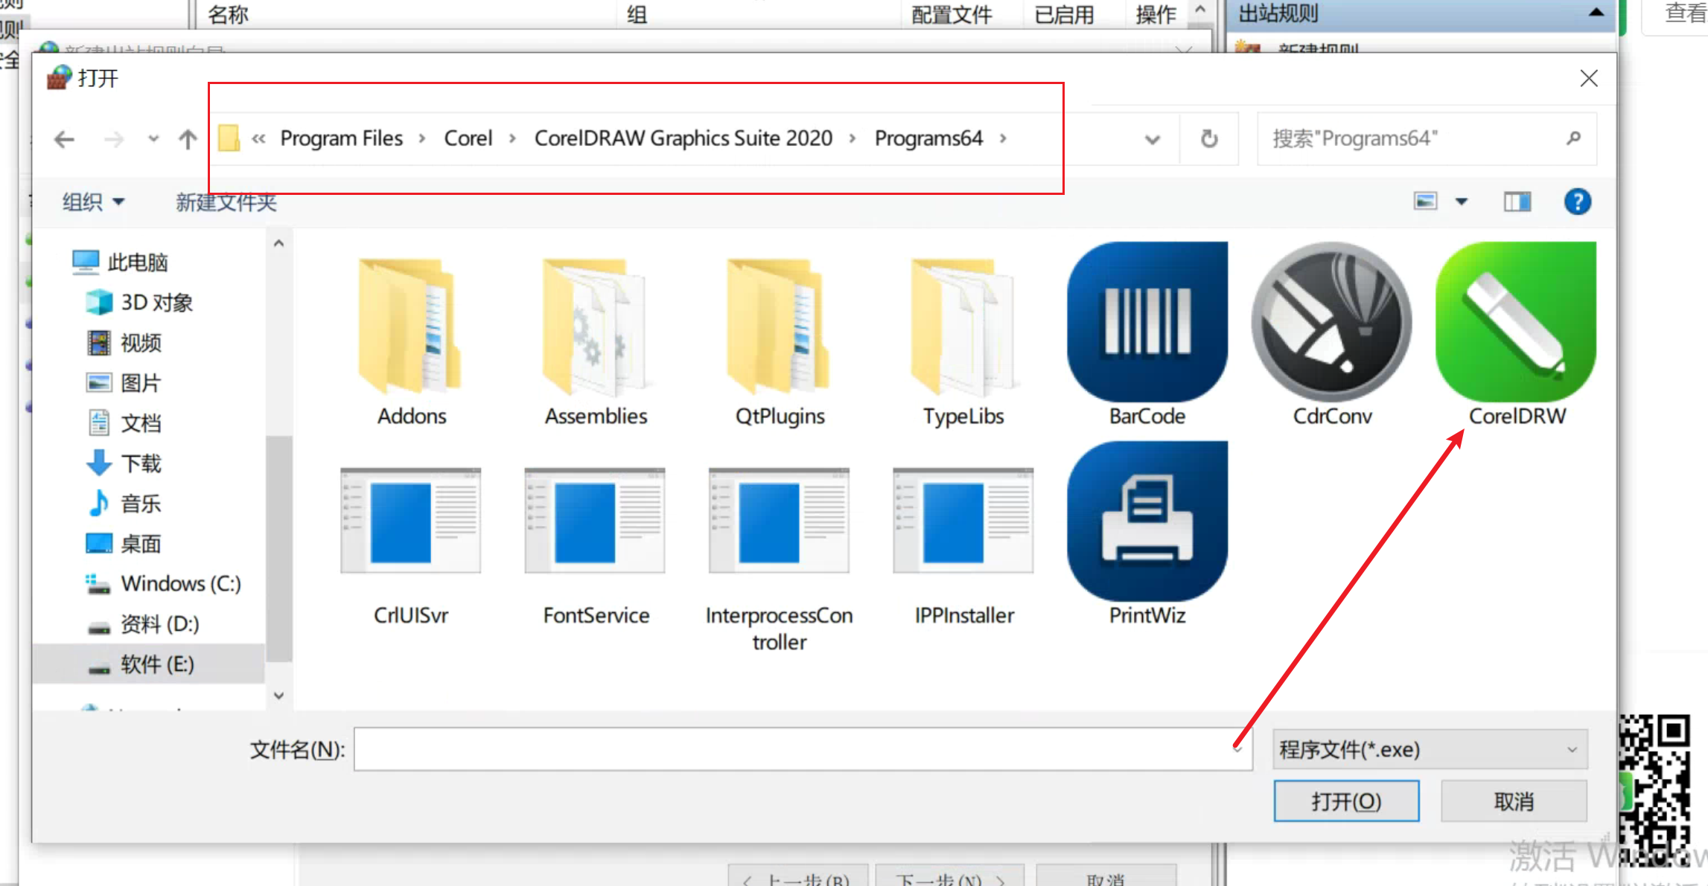Collapse the 出站规则 panel in background window
Viewport: 1708px width, 886px height.
[x=1596, y=13]
